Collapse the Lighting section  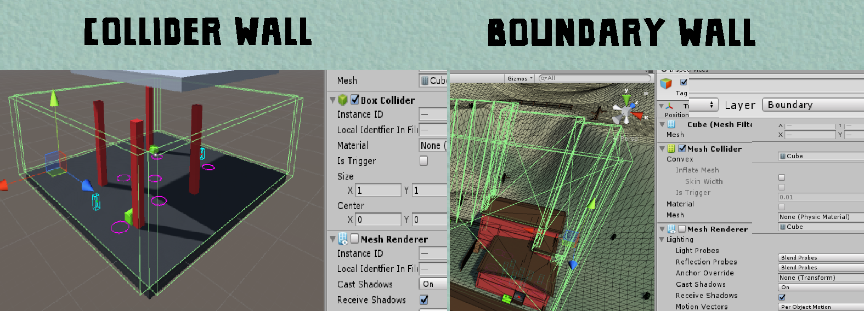pyautogui.click(x=662, y=239)
